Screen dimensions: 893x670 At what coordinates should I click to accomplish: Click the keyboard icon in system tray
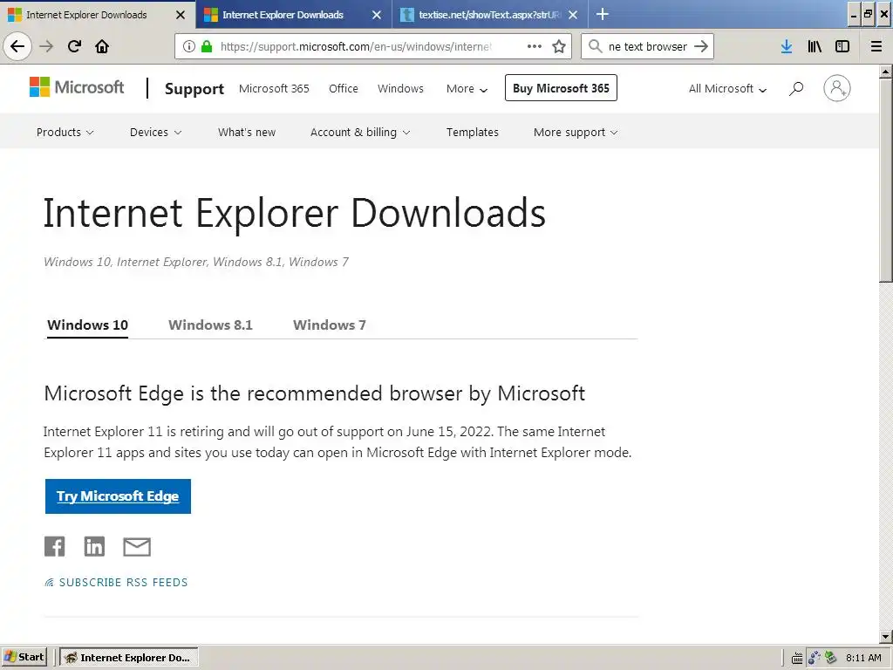[x=797, y=658]
